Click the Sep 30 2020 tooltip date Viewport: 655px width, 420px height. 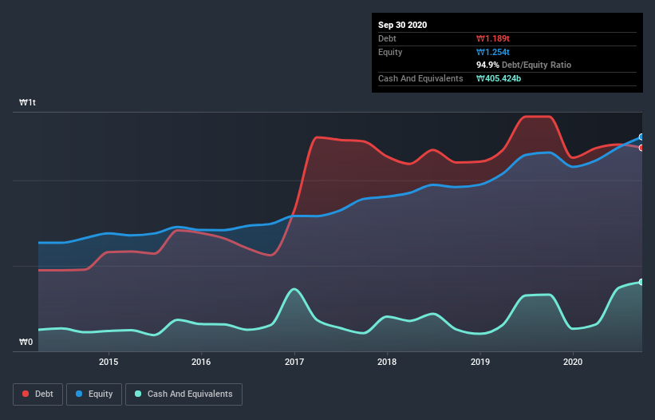tap(402, 25)
